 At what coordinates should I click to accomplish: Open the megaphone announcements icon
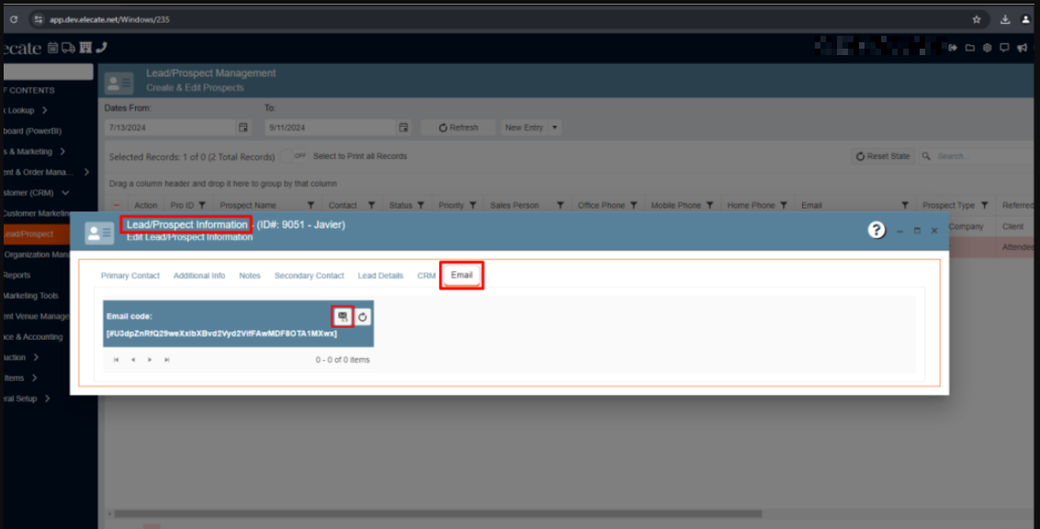point(1022,48)
